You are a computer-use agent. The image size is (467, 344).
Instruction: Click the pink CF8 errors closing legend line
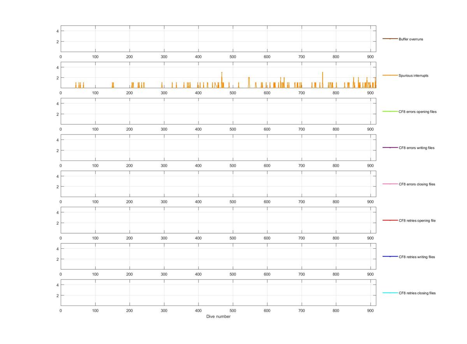click(390, 184)
